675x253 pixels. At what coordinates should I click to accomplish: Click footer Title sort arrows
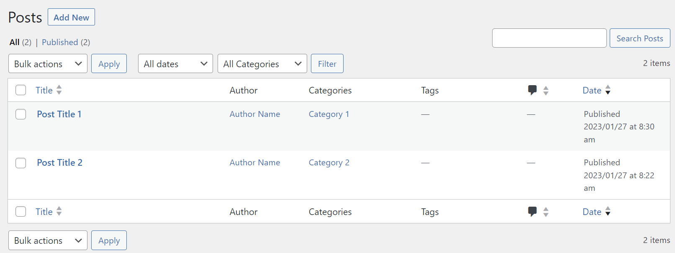coord(59,212)
